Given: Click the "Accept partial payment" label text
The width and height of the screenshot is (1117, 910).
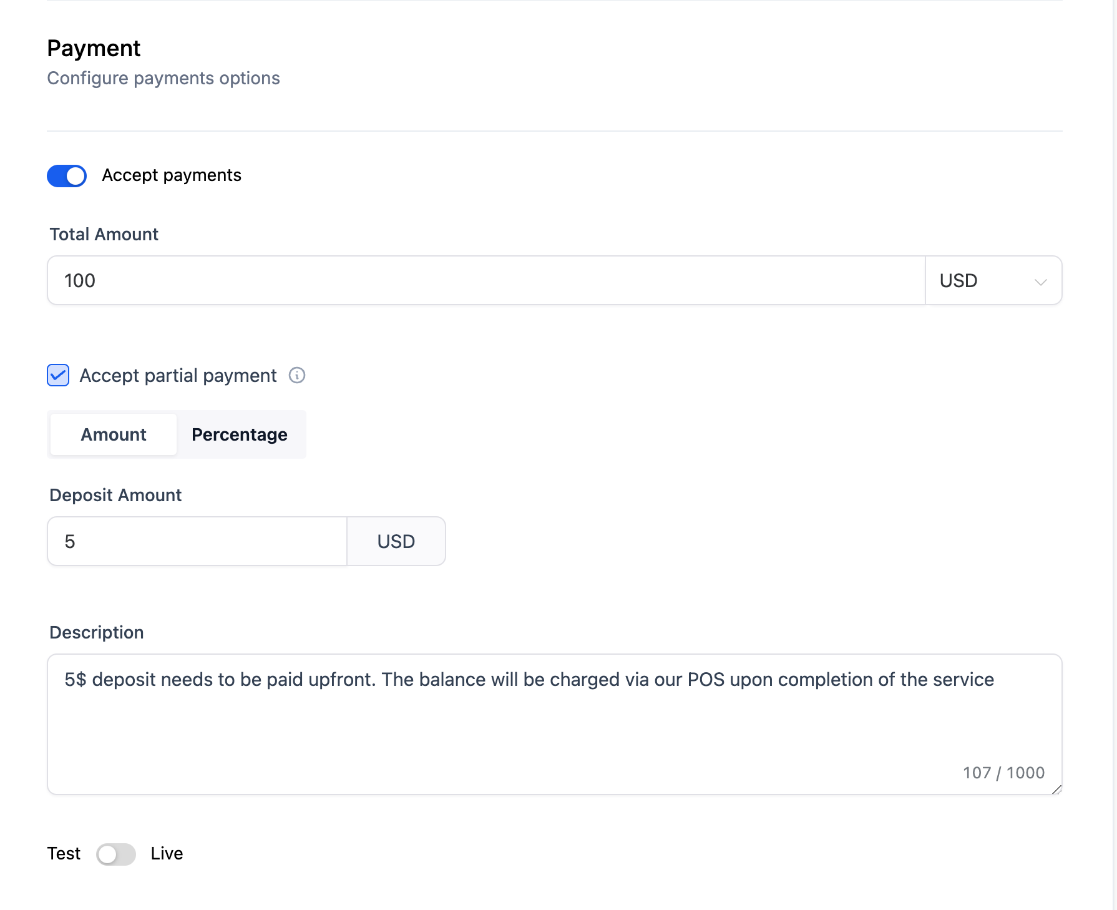Looking at the screenshot, I should pos(178,376).
